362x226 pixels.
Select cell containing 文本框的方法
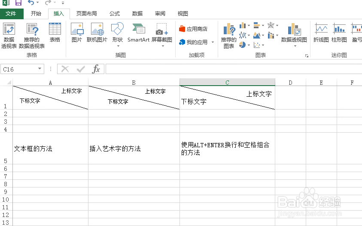[50, 148]
